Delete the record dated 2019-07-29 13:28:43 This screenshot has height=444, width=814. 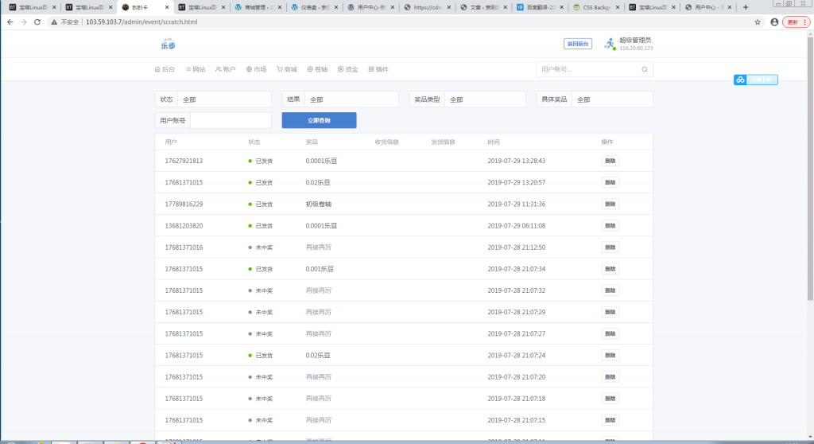[610, 161]
